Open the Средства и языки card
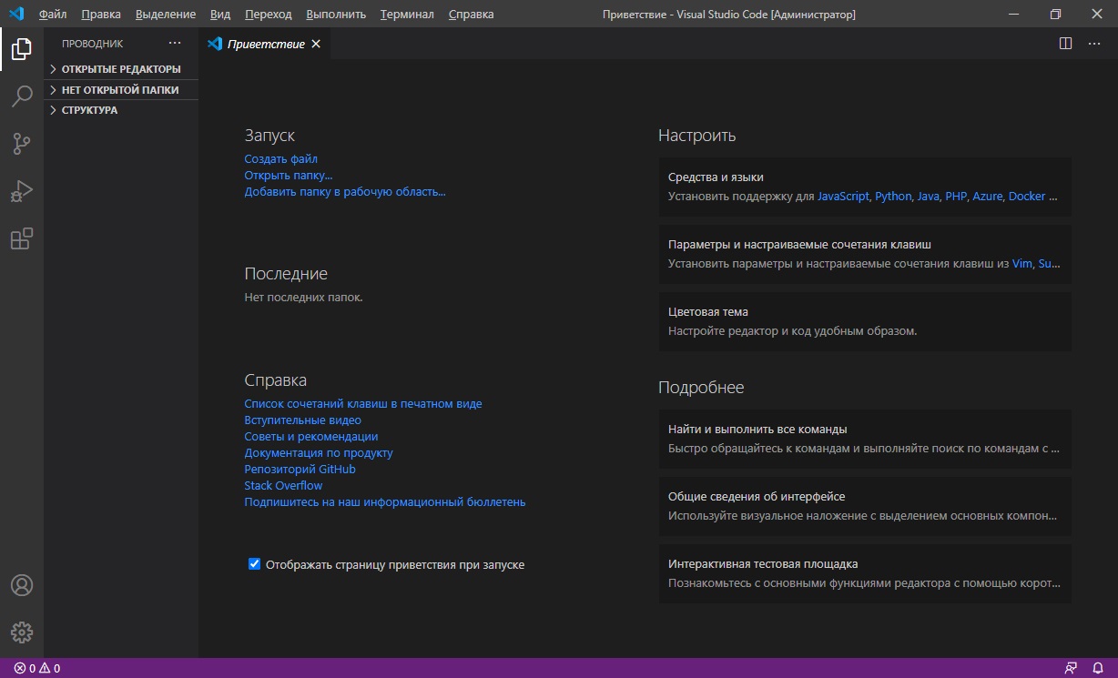This screenshot has height=678, width=1118. point(865,187)
